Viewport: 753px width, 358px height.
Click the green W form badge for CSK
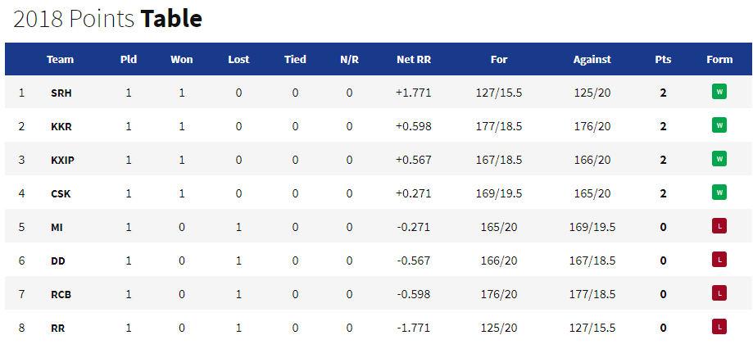coord(719,192)
